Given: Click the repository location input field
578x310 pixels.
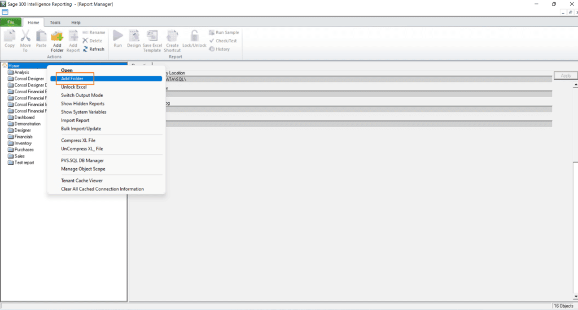Looking at the screenshot, I should (x=358, y=79).
